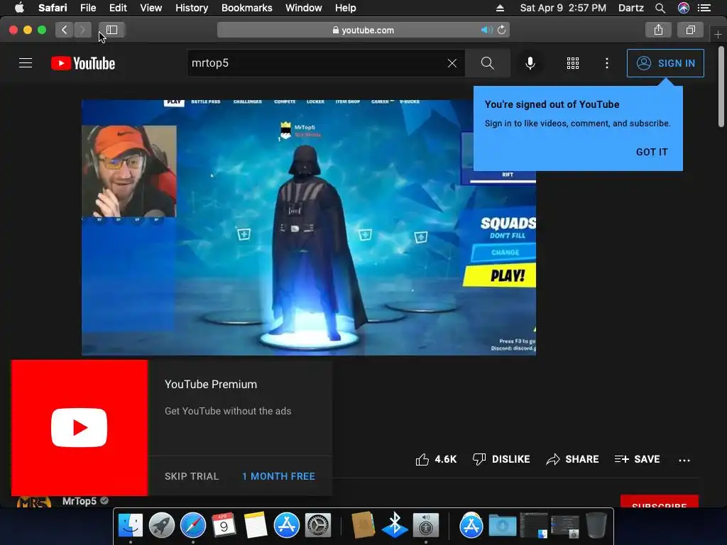Open the Window menu
Image resolution: width=727 pixels, height=545 pixels.
(x=303, y=8)
